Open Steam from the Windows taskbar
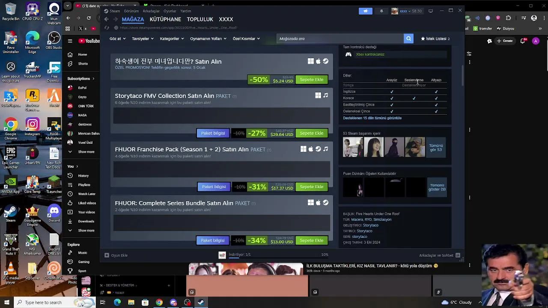The width and height of the screenshot is (548, 308). coord(201,302)
